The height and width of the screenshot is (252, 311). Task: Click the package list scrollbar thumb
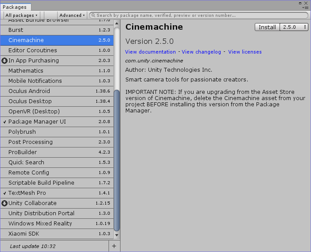(x=117, y=161)
